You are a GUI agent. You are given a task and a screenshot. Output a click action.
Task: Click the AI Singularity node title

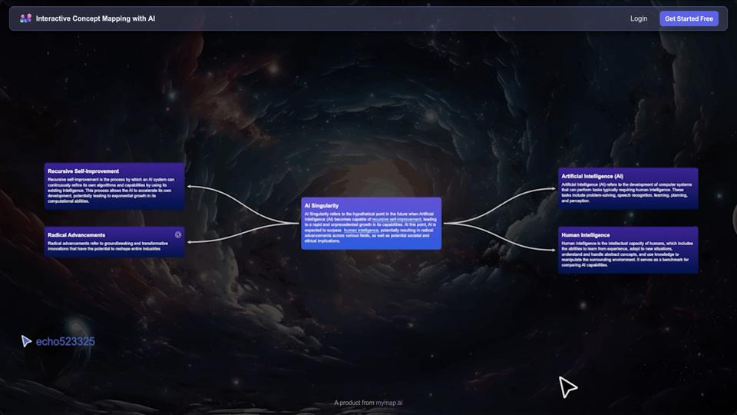coord(321,206)
